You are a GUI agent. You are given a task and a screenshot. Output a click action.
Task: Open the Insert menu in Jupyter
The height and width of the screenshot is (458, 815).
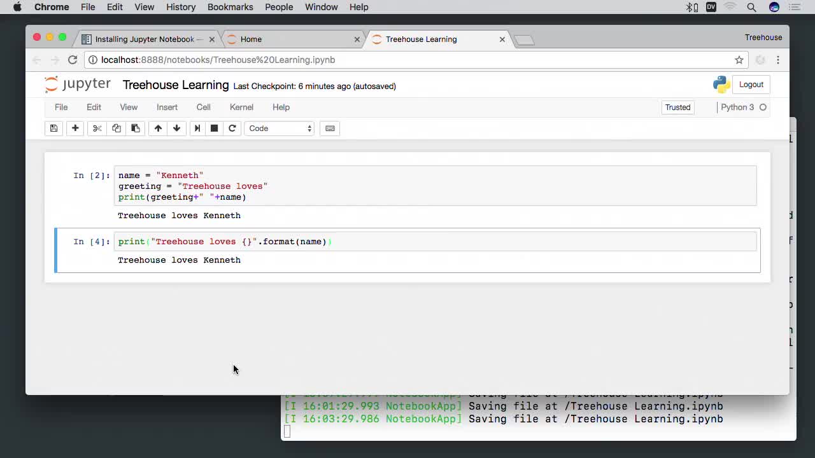coord(167,108)
